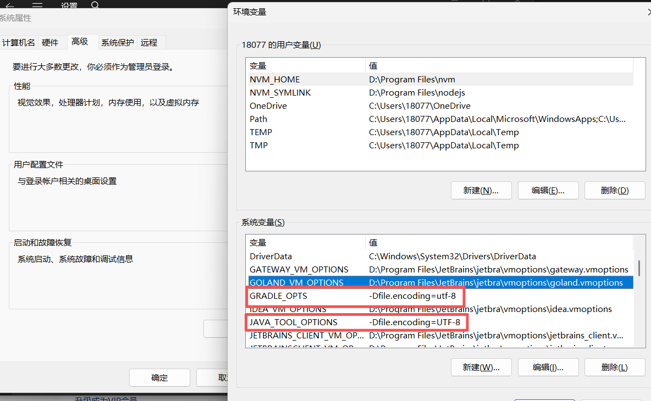Select the DriverData system variable row

pyautogui.click(x=440, y=257)
